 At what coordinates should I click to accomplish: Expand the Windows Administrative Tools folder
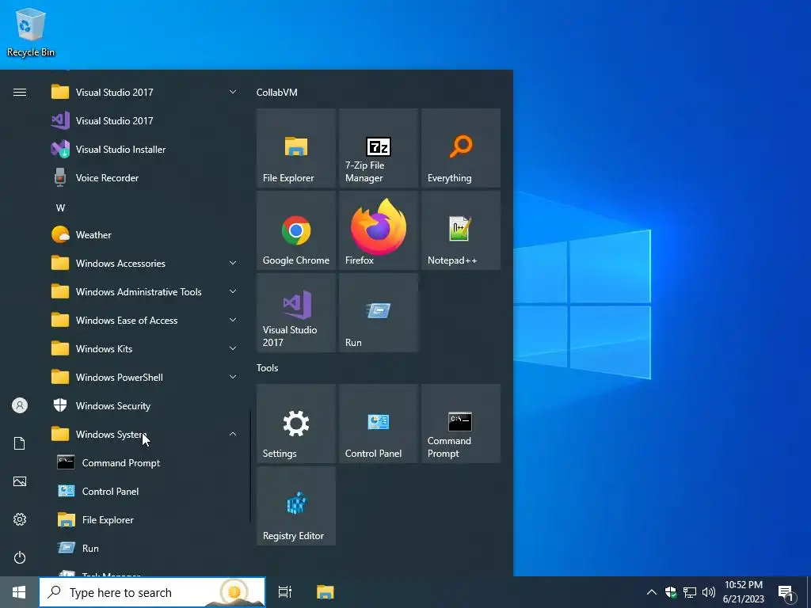click(145, 291)
